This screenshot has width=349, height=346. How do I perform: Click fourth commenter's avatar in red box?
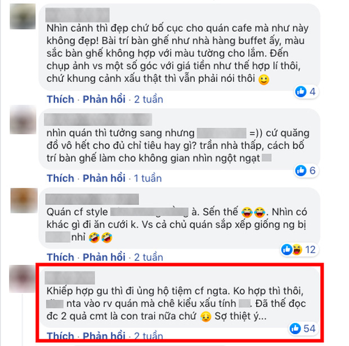[x=23, y=279]
